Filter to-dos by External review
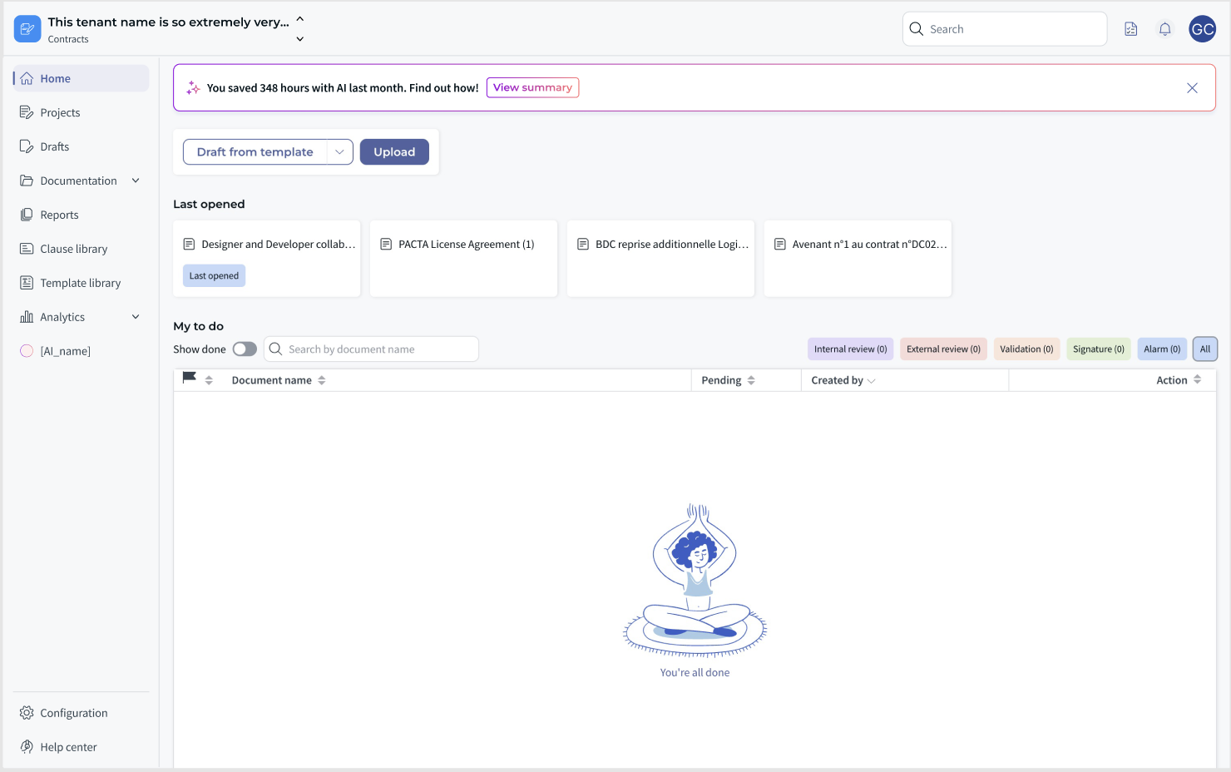 coord(943,349)
